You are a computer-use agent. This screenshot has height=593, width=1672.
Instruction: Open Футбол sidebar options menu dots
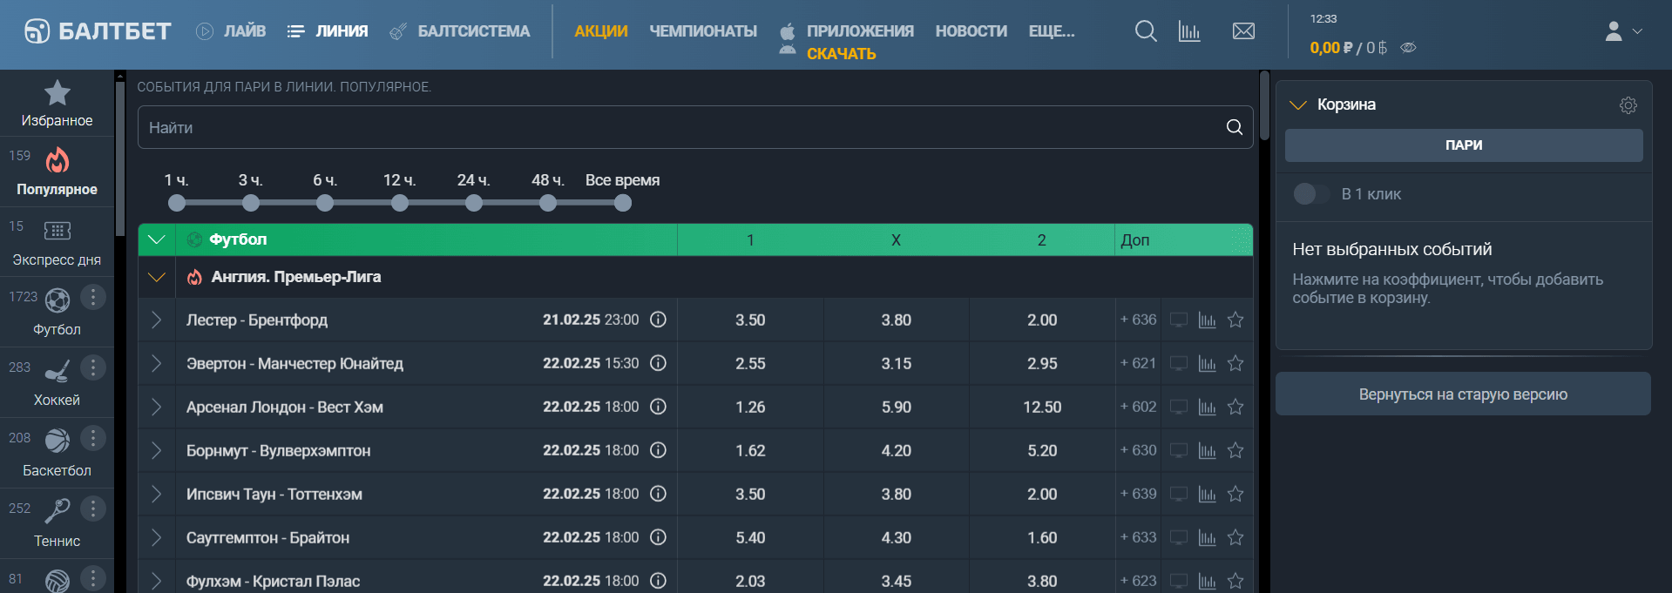click(93, 297)
